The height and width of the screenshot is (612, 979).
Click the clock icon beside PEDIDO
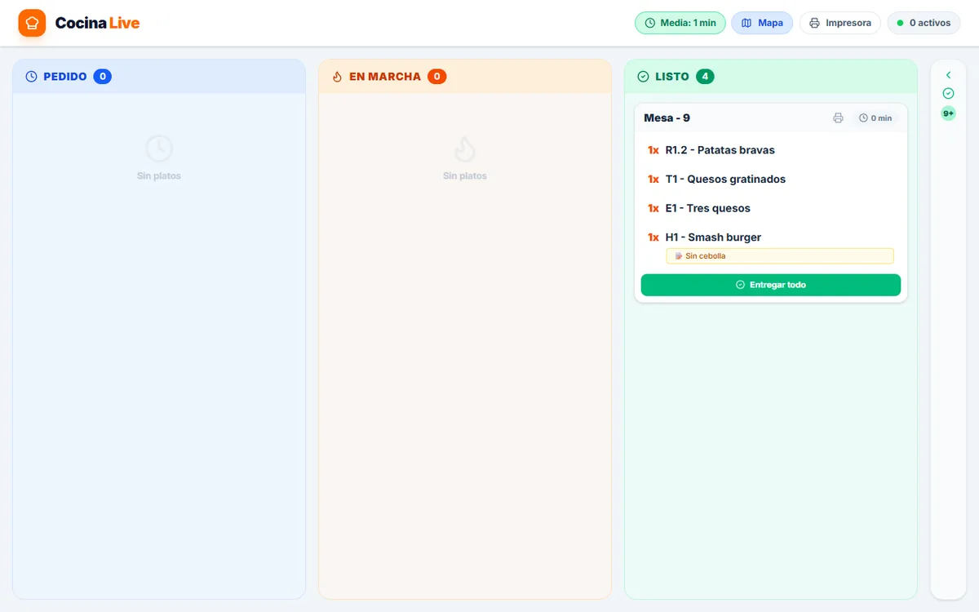pyautogui.click(x=32, y=77)
